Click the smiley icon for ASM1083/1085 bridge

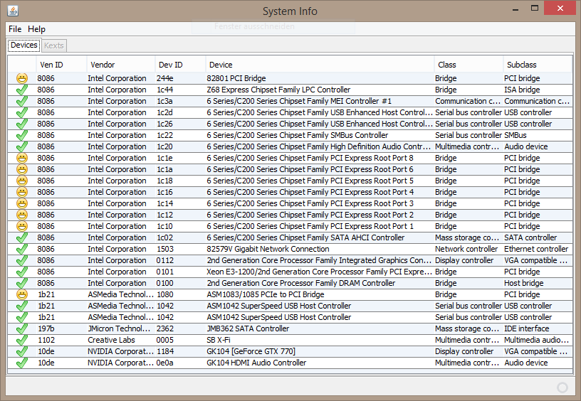click(x=22, y=294)
